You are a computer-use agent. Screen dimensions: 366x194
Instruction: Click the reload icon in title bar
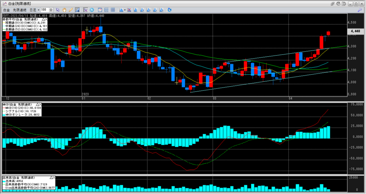(x=339, y=3)
